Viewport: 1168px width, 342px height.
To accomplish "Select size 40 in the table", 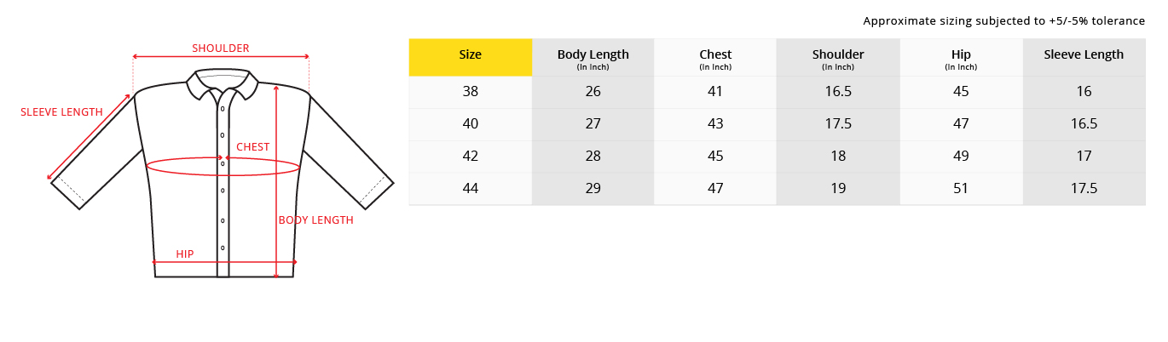I will tap(470, 124).
